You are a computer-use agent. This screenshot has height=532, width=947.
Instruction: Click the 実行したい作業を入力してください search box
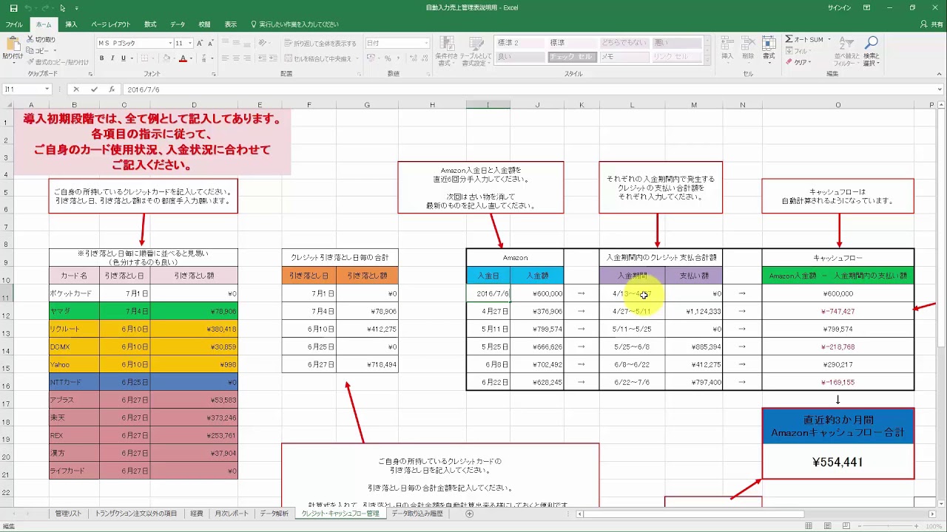(x=295, y=24)
